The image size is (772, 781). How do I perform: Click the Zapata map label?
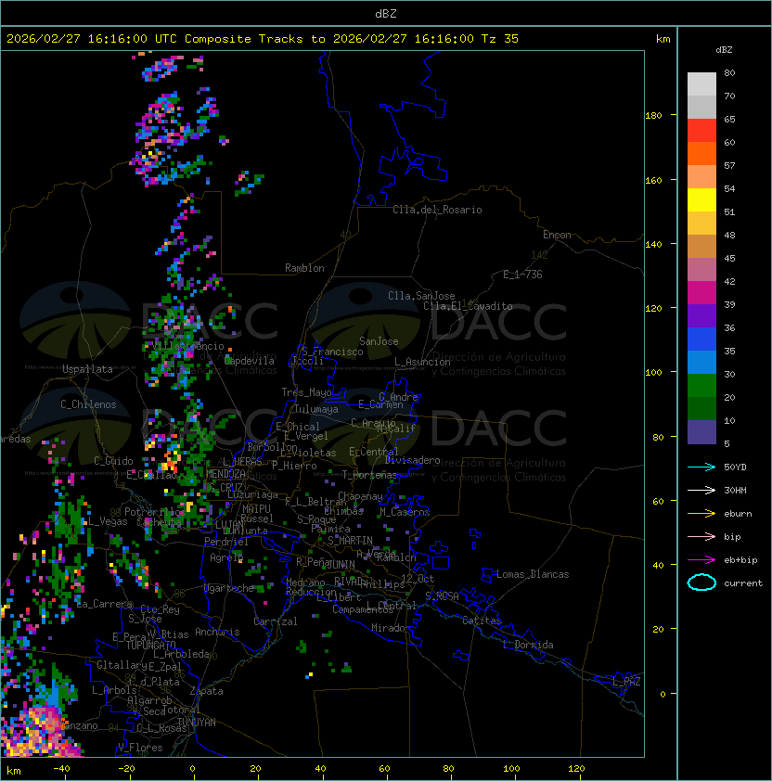point(206,691)
